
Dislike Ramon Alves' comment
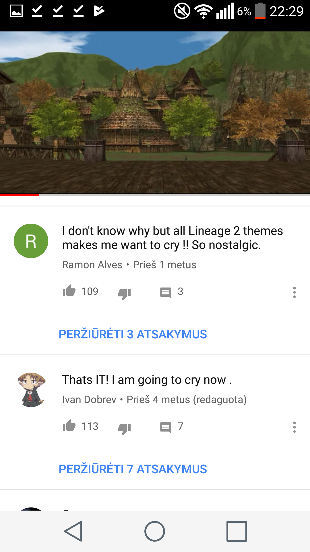coord(124,294)
